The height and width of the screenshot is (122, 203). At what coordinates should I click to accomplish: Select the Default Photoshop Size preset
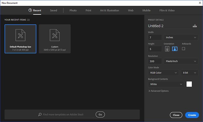coord(21,39)
